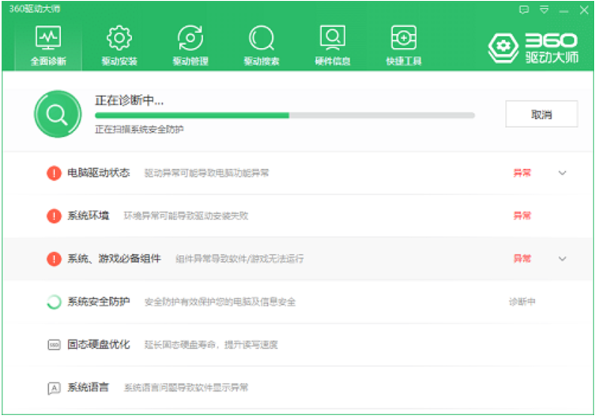
Task: Click the 系统、游戏必备组件 item label
Action: tap(114, 259)
